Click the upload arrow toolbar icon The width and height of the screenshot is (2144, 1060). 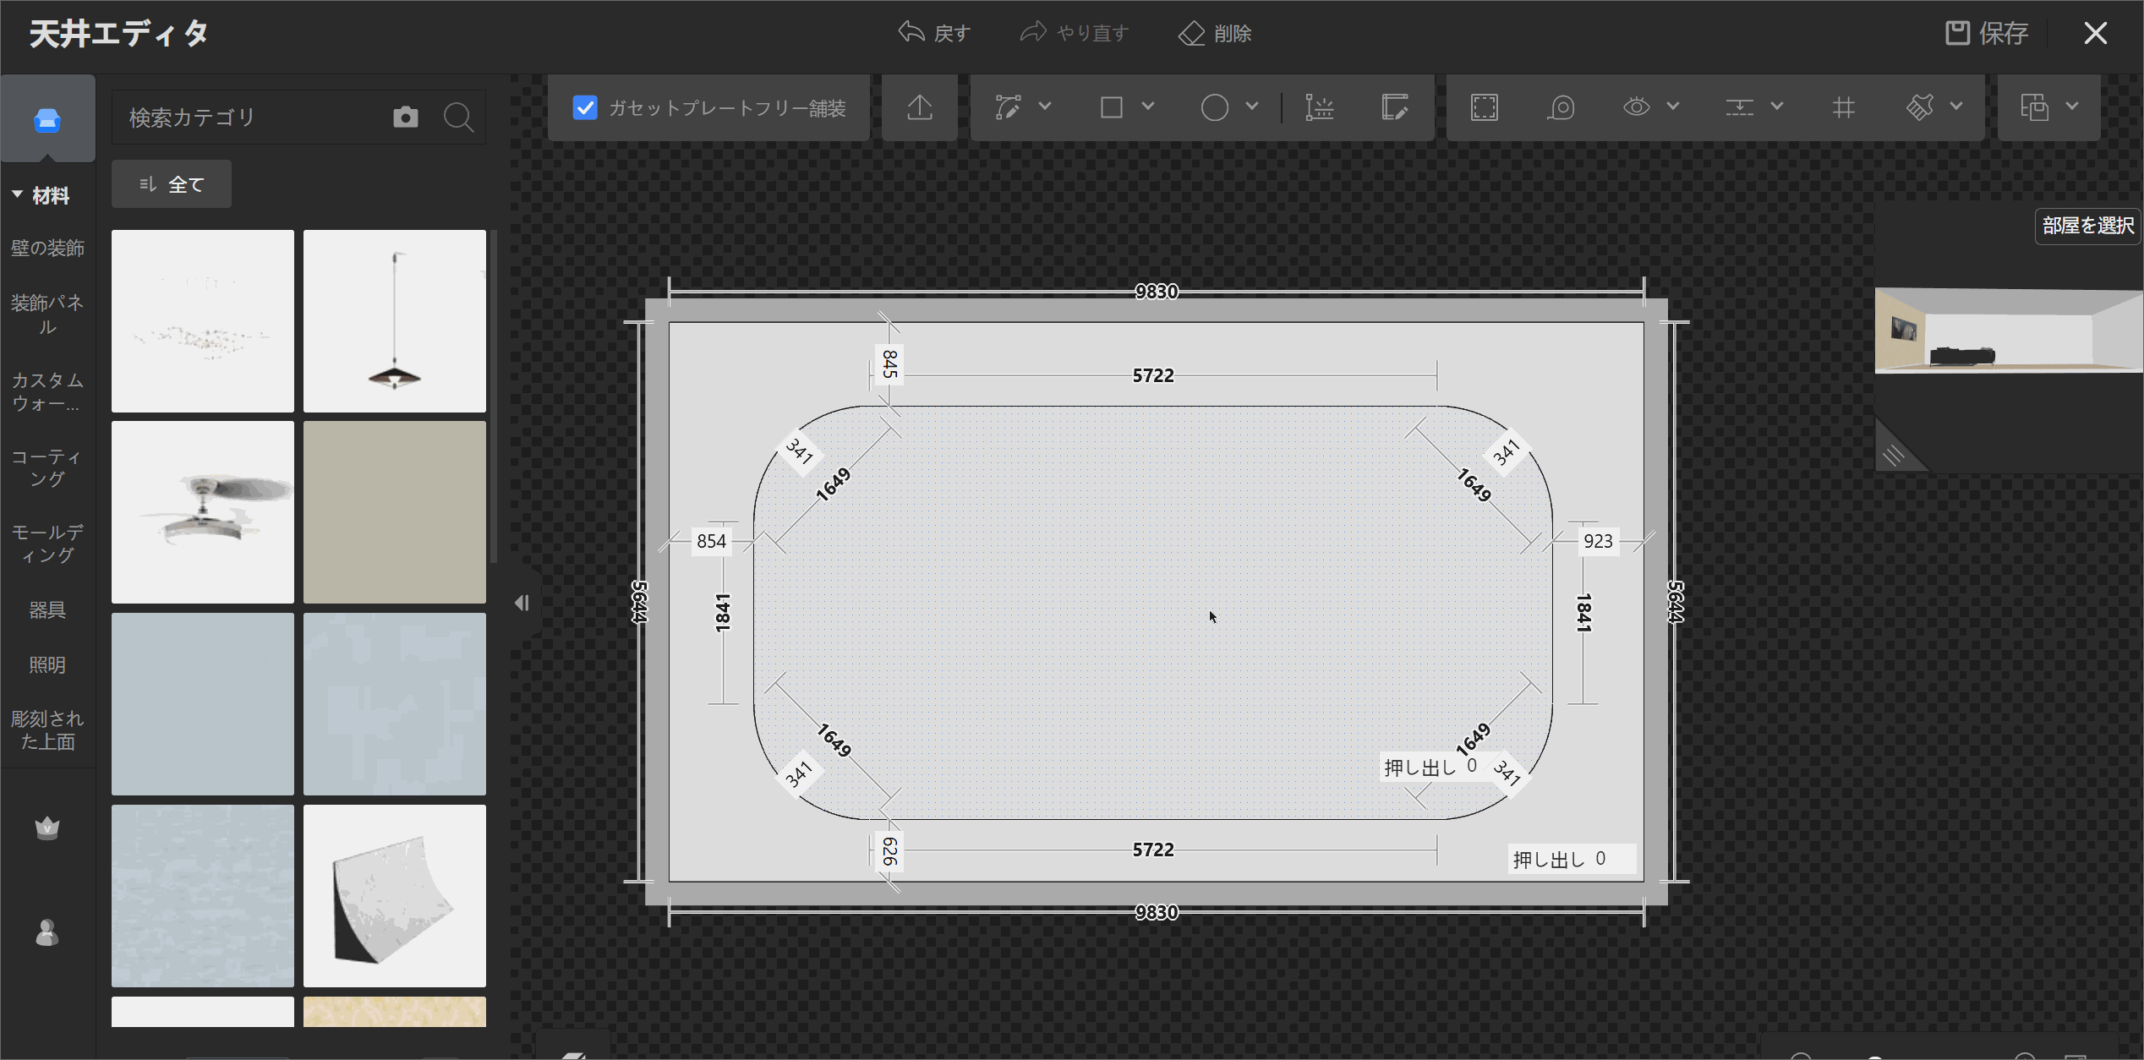pos(920,107)
